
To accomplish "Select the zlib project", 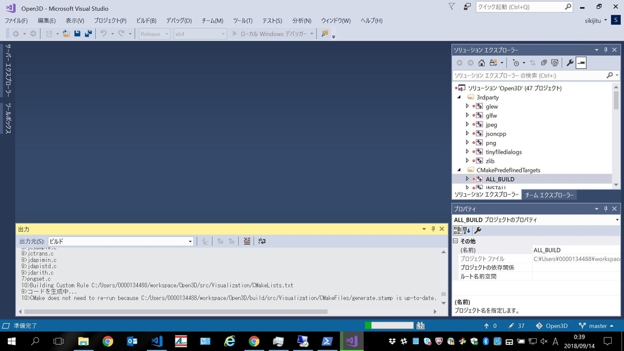I will [x=490, y=161].
